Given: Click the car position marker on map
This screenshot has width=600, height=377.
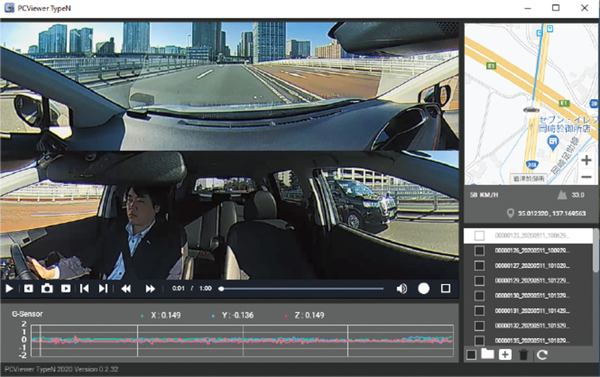Looking at the screenshot, I should pos(531,110).
